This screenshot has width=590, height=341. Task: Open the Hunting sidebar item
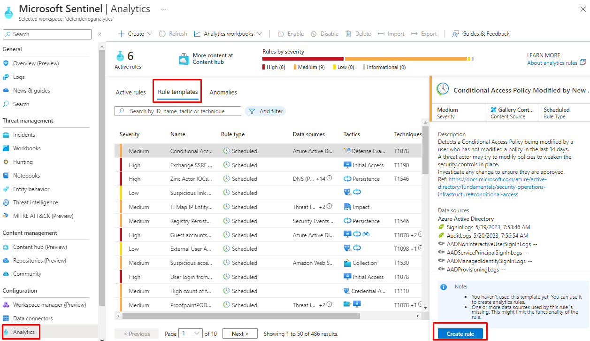[23, 162]
